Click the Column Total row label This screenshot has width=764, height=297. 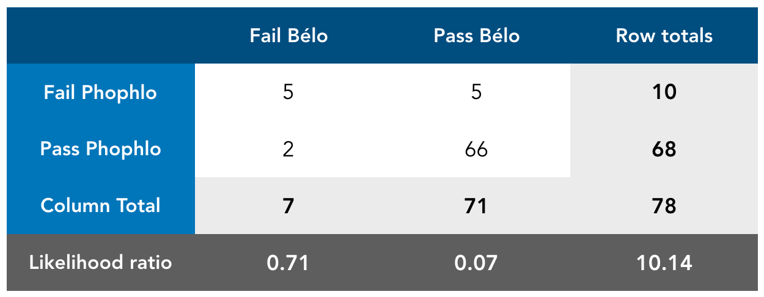[x=101, y=205]
